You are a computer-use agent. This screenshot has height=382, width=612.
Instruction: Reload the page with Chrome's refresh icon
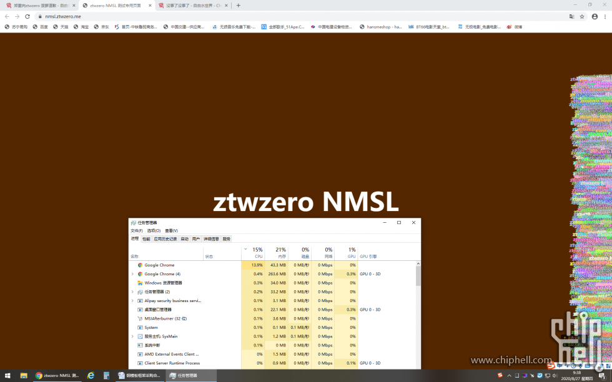[27, 16]
